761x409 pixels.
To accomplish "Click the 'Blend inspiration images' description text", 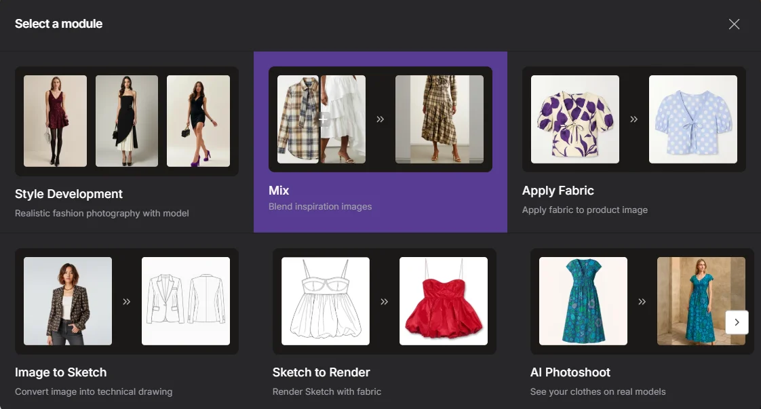I will coord(320,206).
